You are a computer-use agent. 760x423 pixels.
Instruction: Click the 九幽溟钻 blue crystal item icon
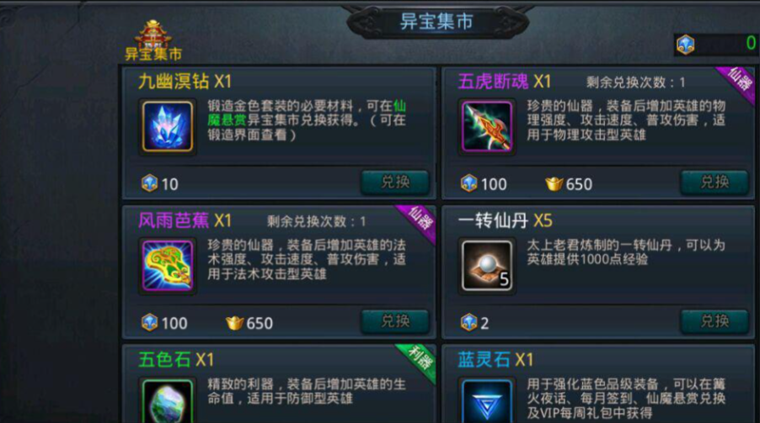point(167,126)
